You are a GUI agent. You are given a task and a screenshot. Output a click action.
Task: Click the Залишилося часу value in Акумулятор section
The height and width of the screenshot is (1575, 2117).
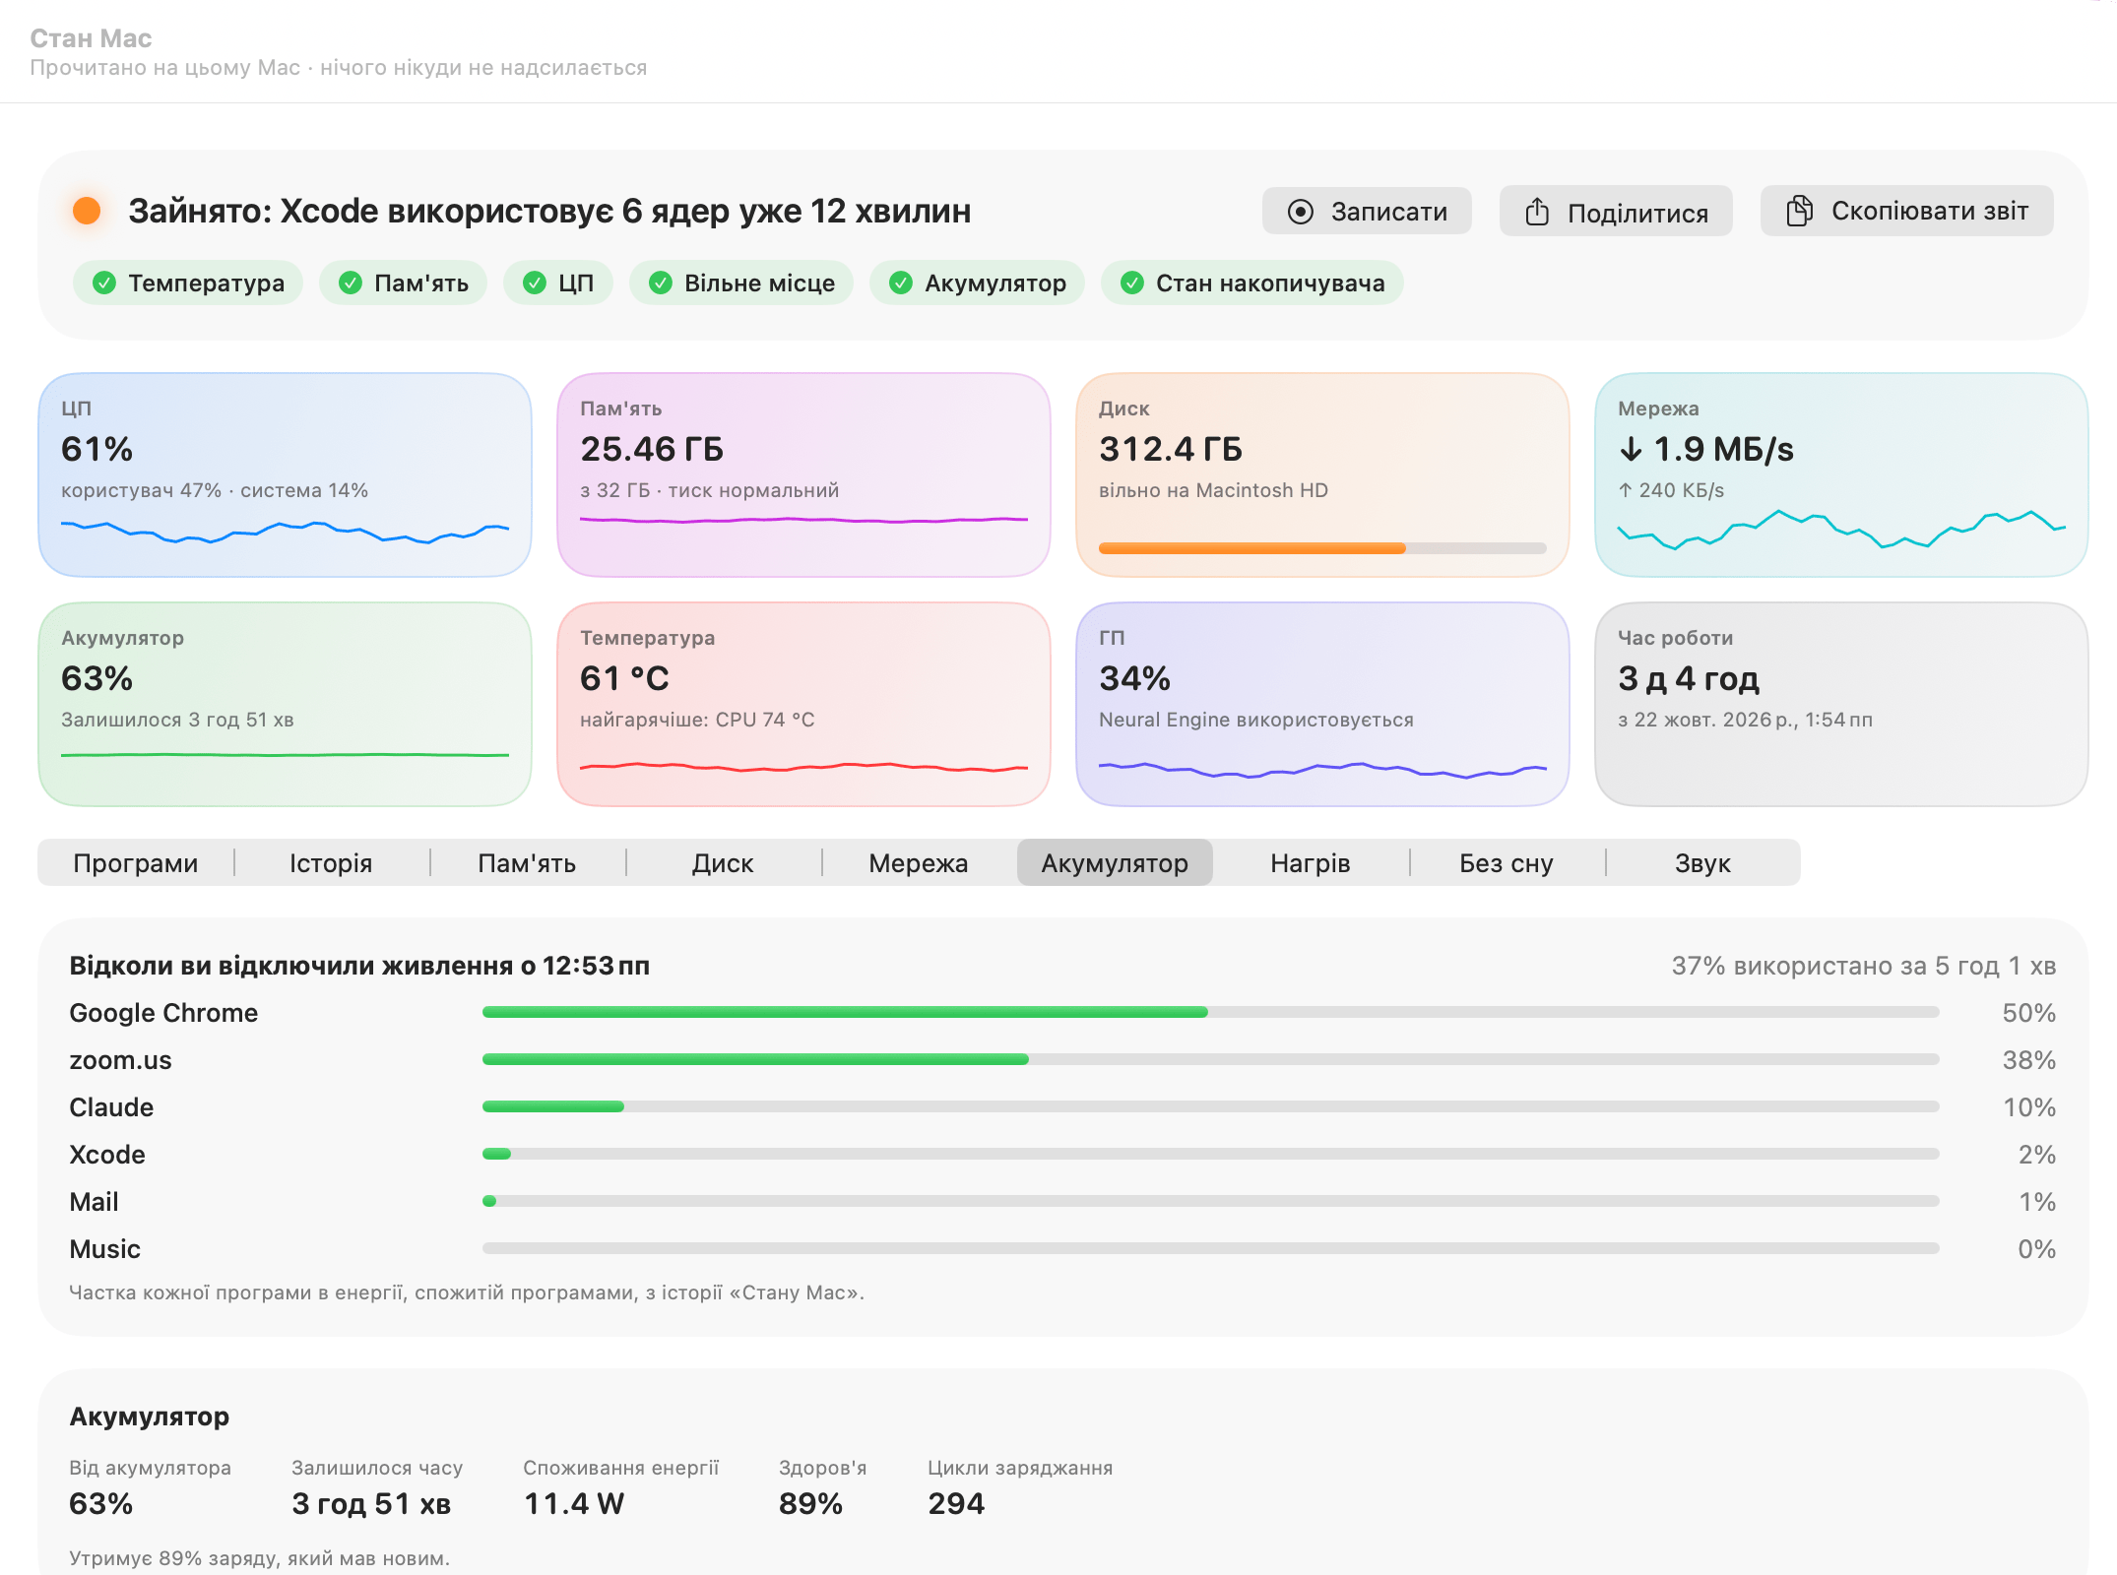[x=371, y=1503]
